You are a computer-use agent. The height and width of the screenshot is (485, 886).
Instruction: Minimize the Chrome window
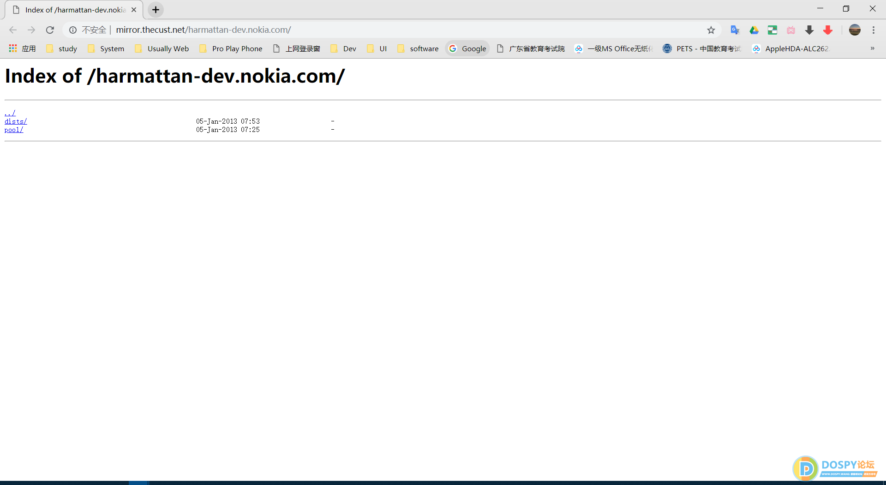[820, 8]
